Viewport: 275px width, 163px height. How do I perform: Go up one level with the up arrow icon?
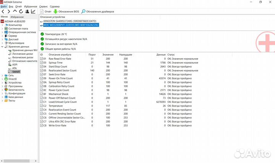coord(15,11)
